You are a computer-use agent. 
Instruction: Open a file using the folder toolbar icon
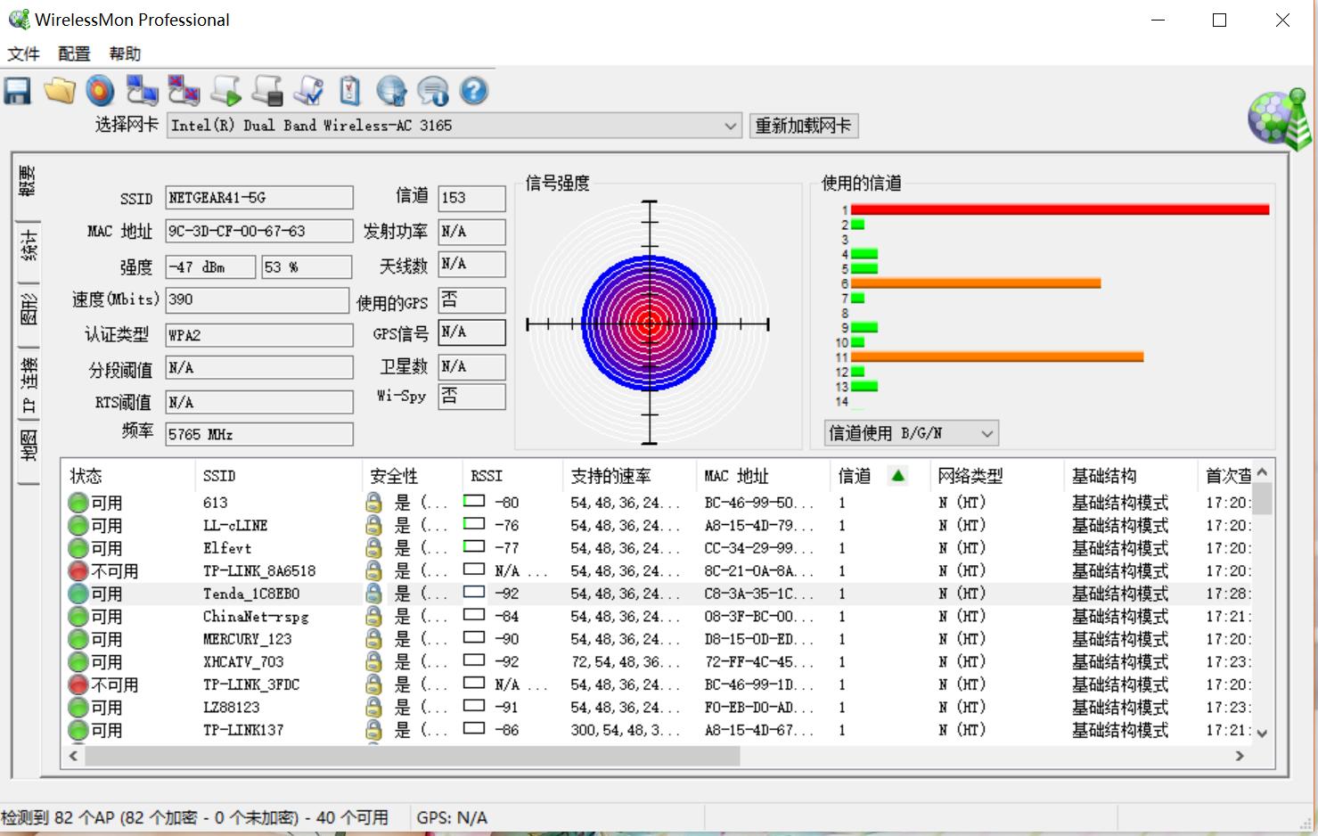pyautogui.click(x=59, y=90)
